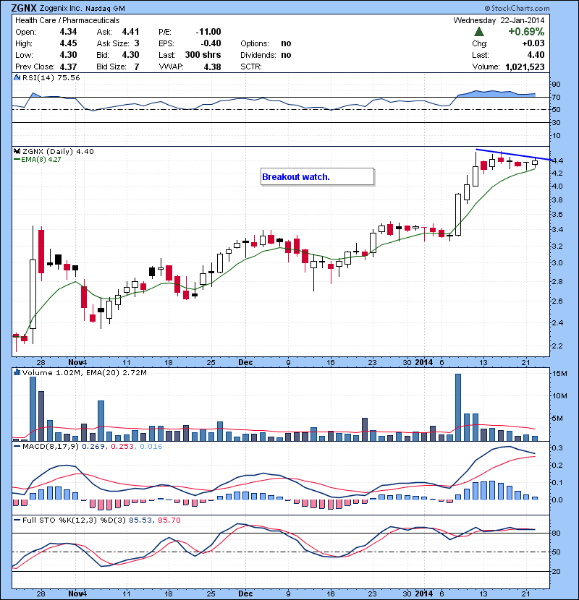
Task: Click the RSI(14) 75.56 indicator label
Action: tap(51, 77)
